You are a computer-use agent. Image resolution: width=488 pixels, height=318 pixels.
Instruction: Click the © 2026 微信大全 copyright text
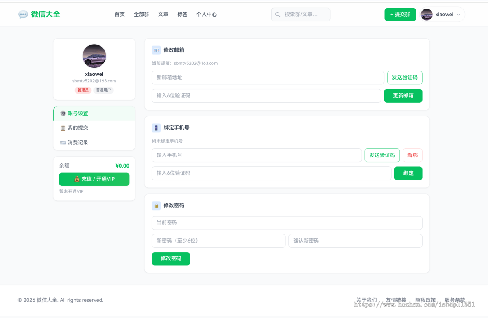click(x=61, y=300)
